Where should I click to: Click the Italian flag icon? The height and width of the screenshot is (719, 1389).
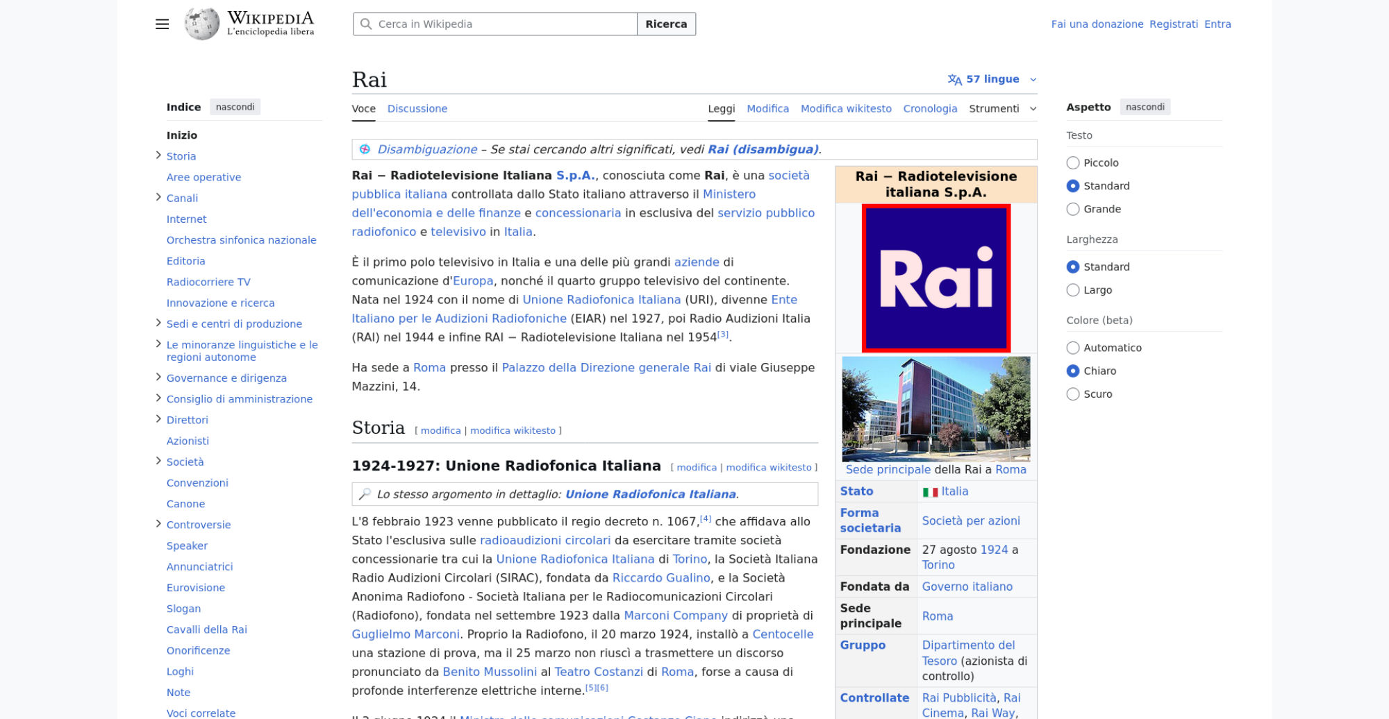(x=930, y=492)
